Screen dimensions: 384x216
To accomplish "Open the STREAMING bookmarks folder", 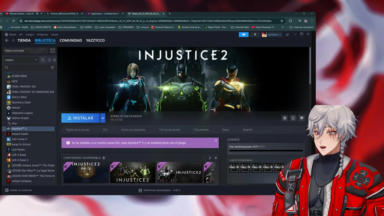I will (126, 27).
